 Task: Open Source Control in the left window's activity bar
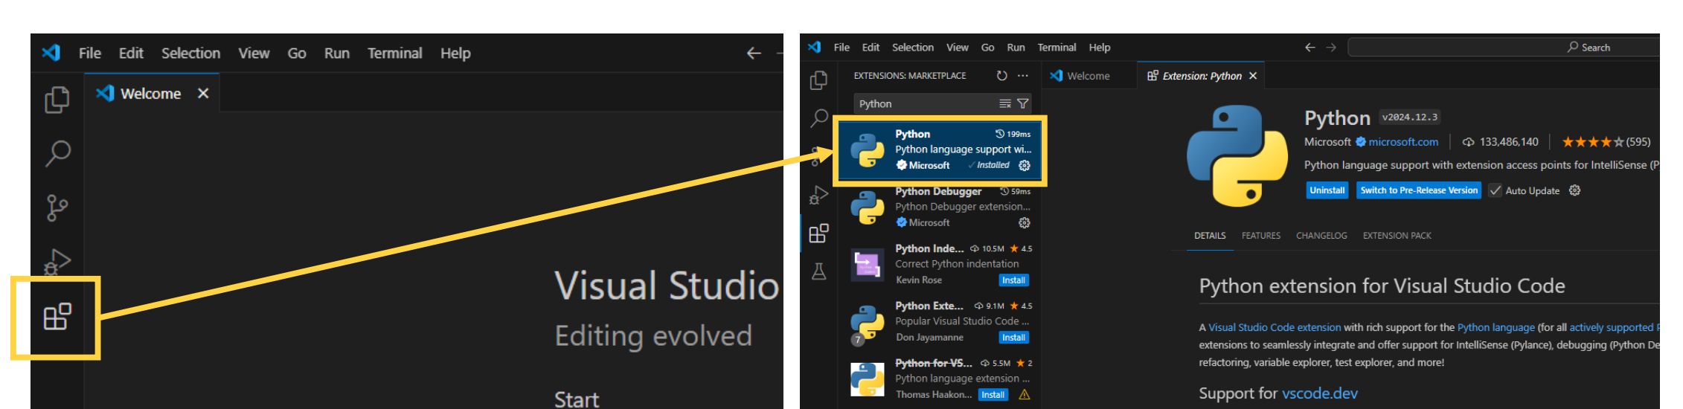coord(57,208)
